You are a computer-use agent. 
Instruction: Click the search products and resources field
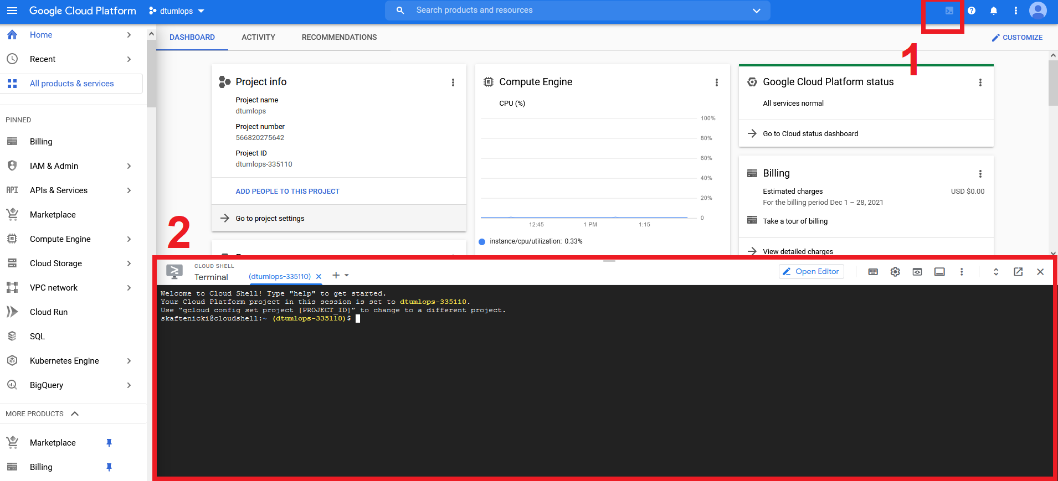[x=576, y=11]
